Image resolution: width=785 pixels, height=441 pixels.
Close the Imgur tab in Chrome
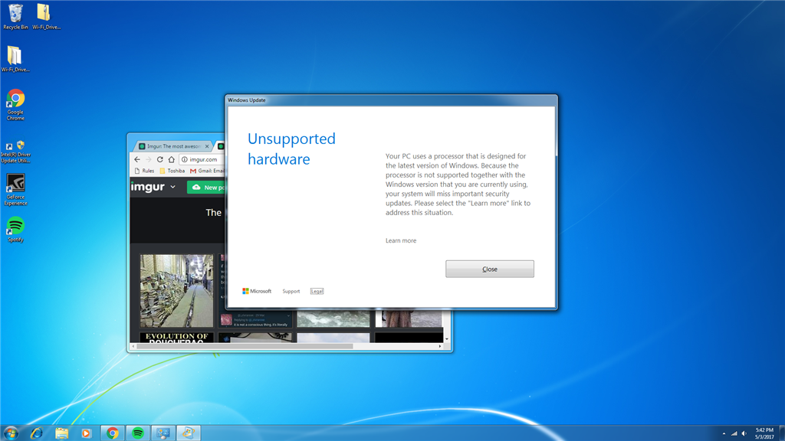[x=207, y=146]
